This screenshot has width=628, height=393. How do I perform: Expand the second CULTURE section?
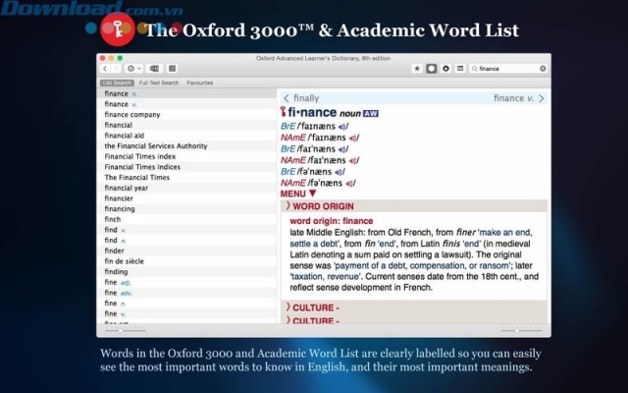[414, 320]
